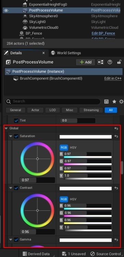Reset Contrast to default value

(116, 188)
